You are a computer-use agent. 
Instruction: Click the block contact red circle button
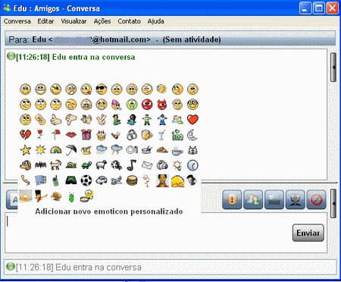(316, 199)
